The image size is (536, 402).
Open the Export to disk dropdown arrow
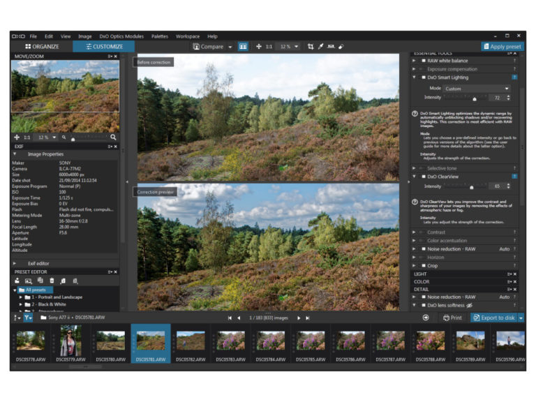coord(521,318)
